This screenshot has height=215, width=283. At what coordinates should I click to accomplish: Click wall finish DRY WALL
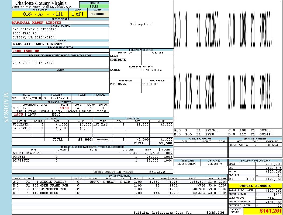coord(118,84)
